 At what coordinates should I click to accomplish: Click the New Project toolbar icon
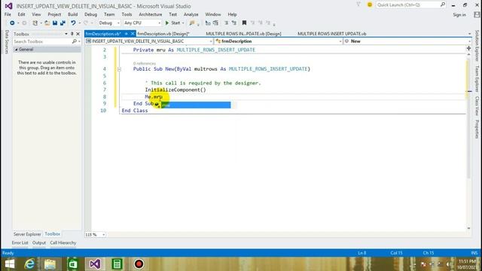click(35, 23)
